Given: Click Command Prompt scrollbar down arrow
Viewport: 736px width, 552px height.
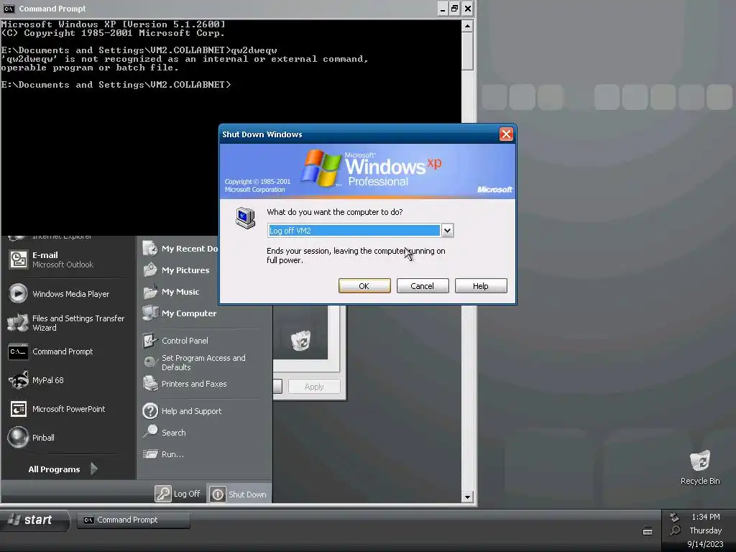Looking at the screenshot, I should point(467,497).
